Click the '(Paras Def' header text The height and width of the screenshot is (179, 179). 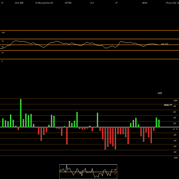tap(171, 3)
